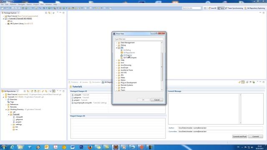Switch to Team Synchronizing perspective
The image size is (267, 150).
point(234,8)
